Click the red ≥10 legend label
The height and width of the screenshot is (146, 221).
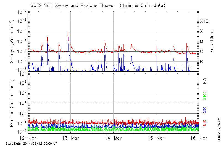(205, 123)
